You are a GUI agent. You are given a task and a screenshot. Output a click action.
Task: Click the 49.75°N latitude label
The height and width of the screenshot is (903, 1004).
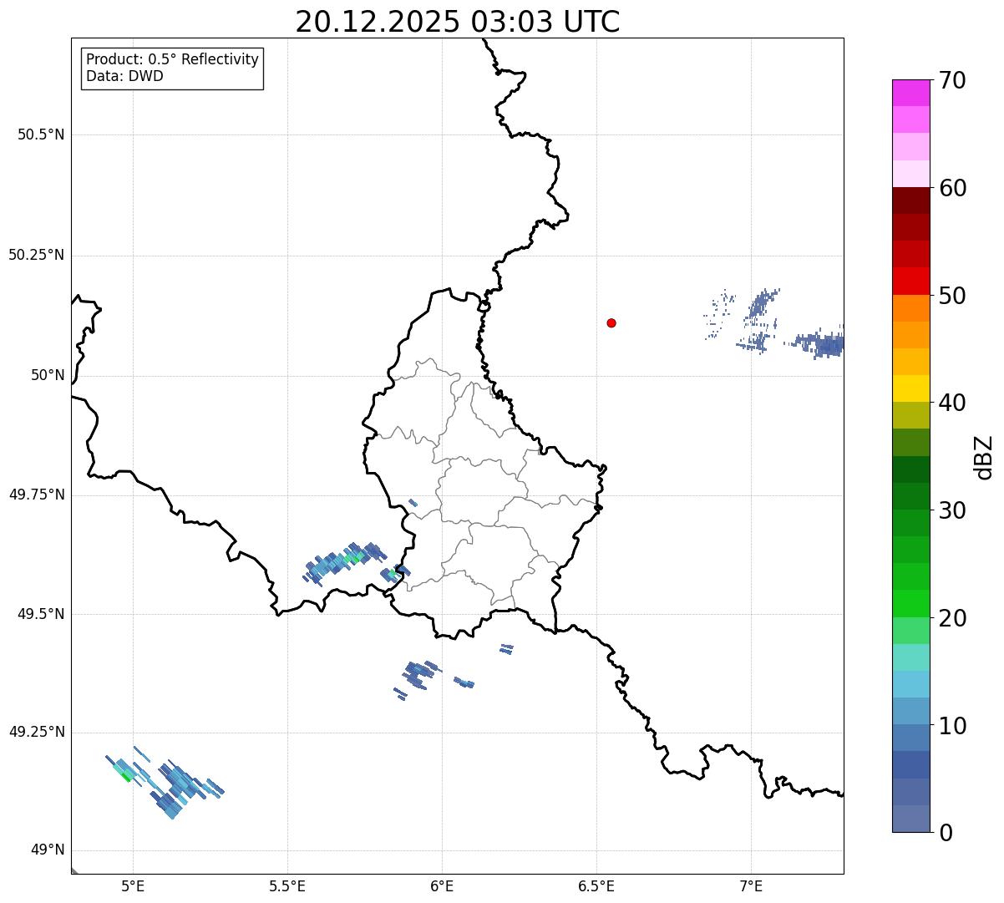point(37,495)
